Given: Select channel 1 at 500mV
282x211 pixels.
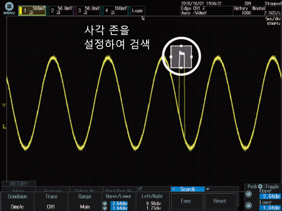Looking at the screenshot, I should pos(32,10).
